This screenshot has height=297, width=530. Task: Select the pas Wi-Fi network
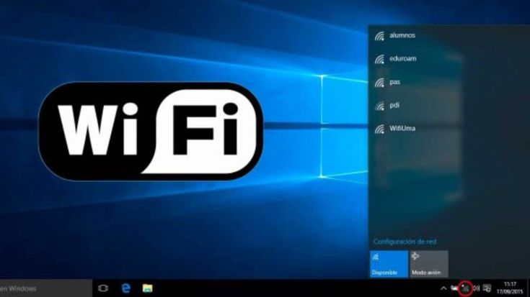tap(449, 82)
